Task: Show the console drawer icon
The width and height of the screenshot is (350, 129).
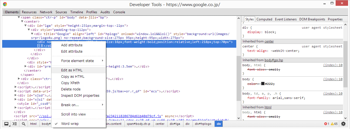Action: pyautogui.click(x=15, y=124)
